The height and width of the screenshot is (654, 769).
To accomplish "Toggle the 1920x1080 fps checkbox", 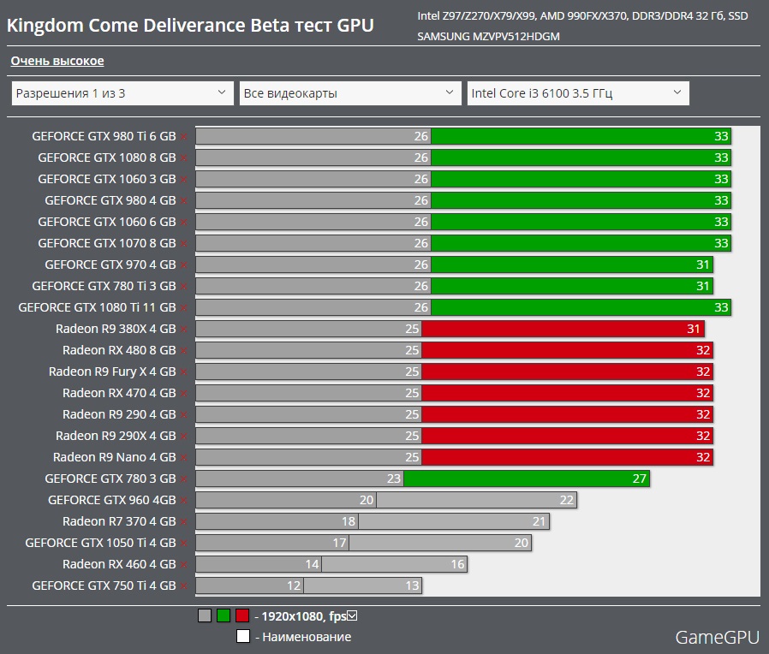I will (352, 615).
